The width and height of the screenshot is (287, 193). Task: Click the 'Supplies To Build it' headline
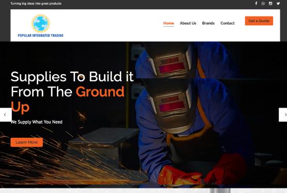pos(72,77)
